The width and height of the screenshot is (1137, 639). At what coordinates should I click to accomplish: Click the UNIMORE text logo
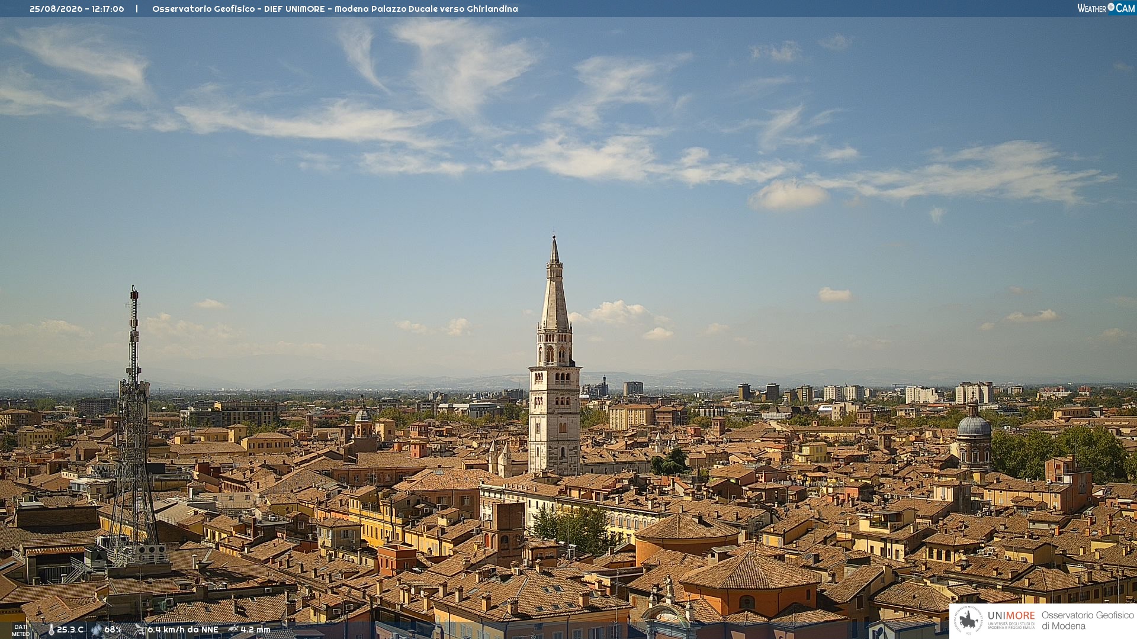pos(1011,616)
